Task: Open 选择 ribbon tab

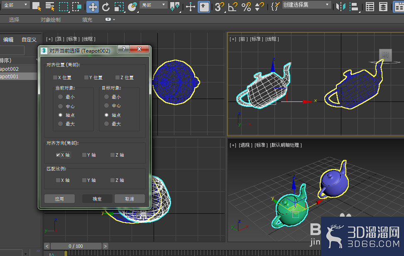Action: tap(14, 20)
